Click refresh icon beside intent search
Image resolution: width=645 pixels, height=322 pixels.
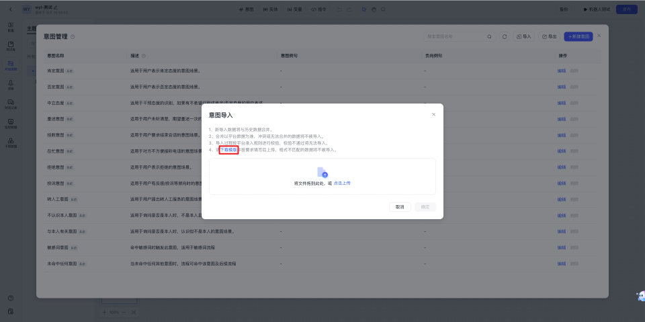pos(505,36)
